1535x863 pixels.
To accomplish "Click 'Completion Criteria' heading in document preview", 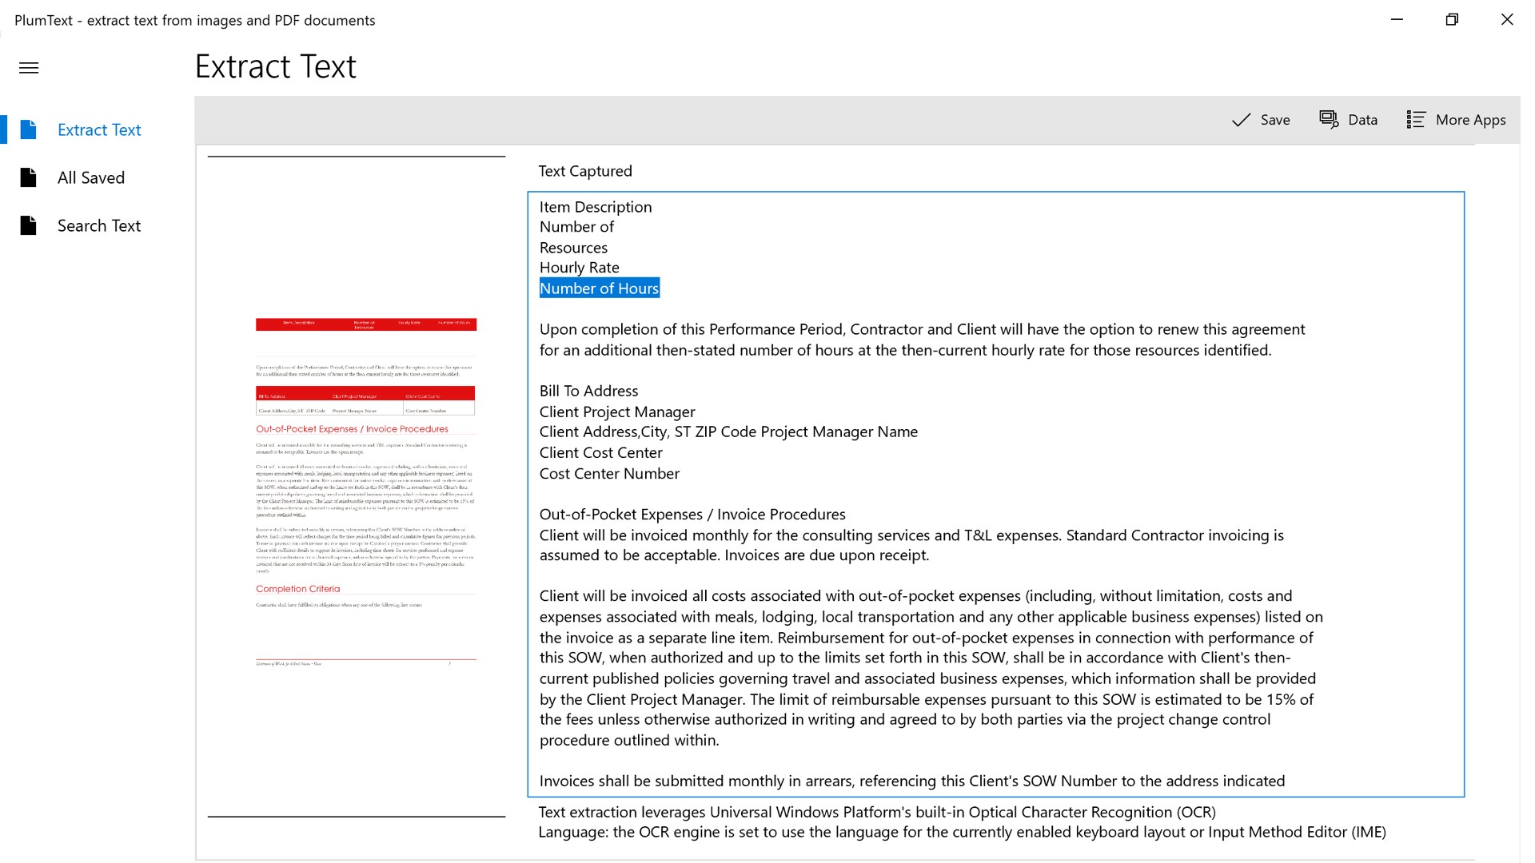I will [297, 589].
